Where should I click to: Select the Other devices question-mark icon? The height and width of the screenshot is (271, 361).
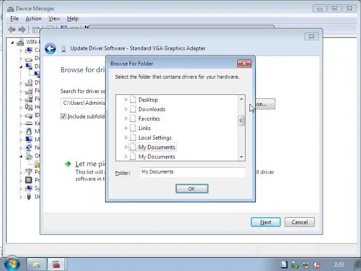(x=29, y=156)
